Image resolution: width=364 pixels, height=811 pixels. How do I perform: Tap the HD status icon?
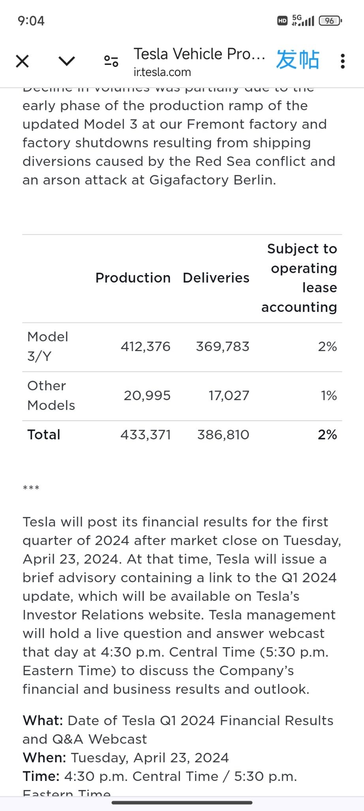pos(282,21)
